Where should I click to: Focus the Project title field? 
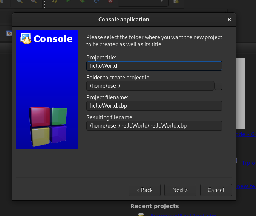(x=154, y=66)
